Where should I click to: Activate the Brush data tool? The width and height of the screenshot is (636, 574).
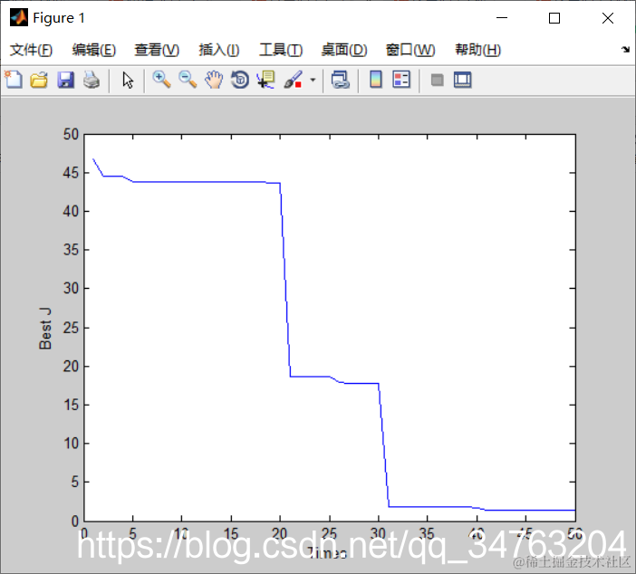tap(294, 80)
